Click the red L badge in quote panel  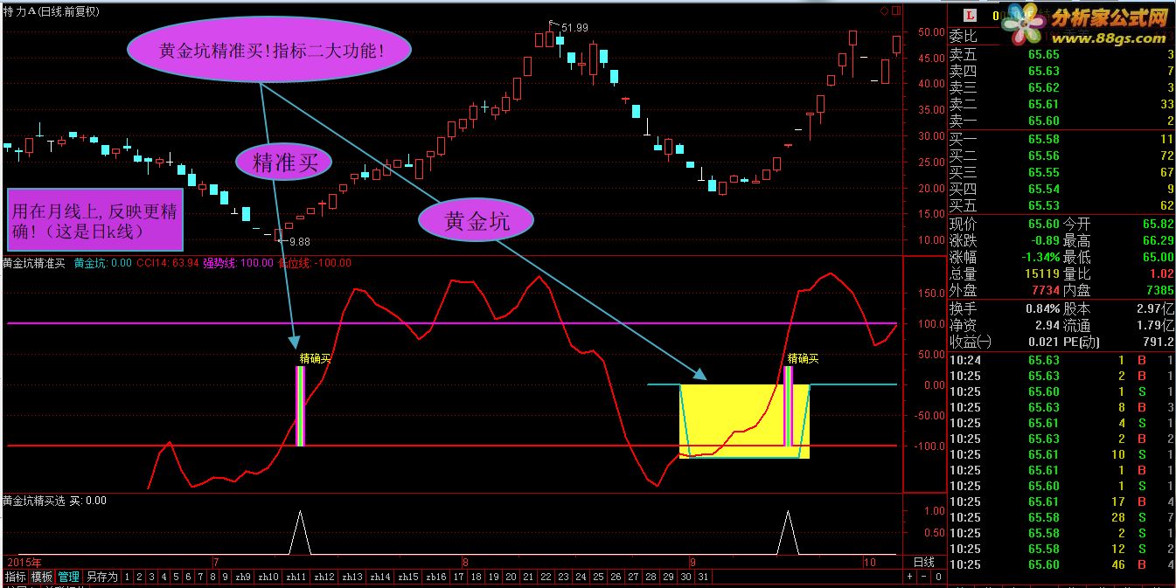[x=970, y=15]
